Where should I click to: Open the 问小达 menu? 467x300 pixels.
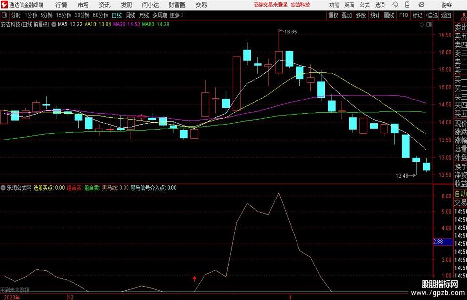pos(150,5)
